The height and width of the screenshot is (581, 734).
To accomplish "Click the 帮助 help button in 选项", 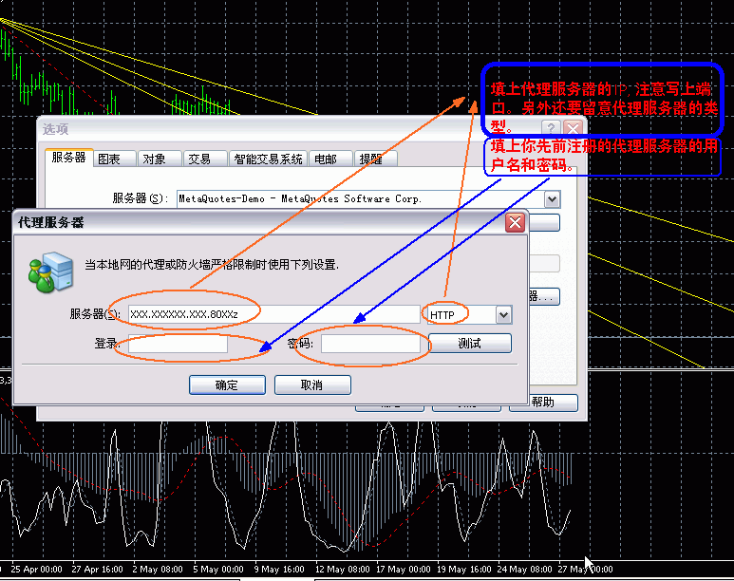I will 543,403.
